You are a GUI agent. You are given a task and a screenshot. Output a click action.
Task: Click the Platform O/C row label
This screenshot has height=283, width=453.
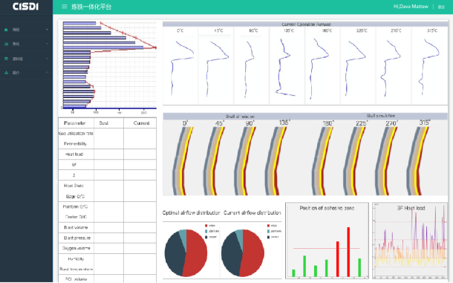coord(75,206)
